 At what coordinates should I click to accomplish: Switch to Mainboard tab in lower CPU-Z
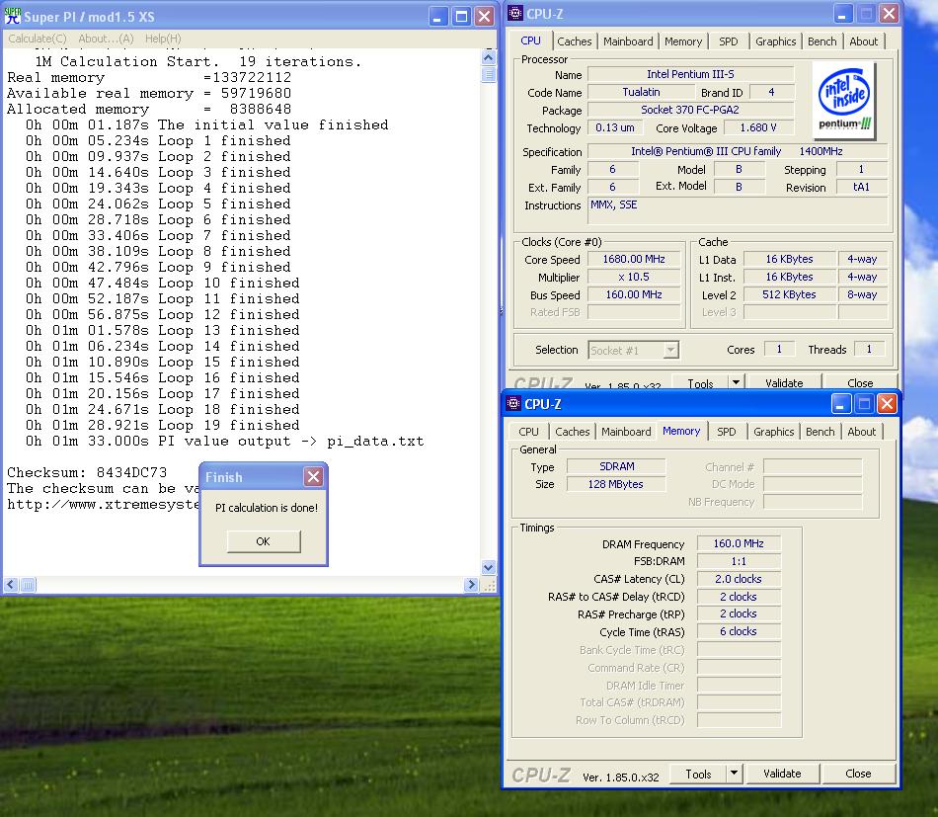click(626, 432)
